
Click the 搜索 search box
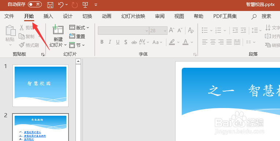(262, 16)
